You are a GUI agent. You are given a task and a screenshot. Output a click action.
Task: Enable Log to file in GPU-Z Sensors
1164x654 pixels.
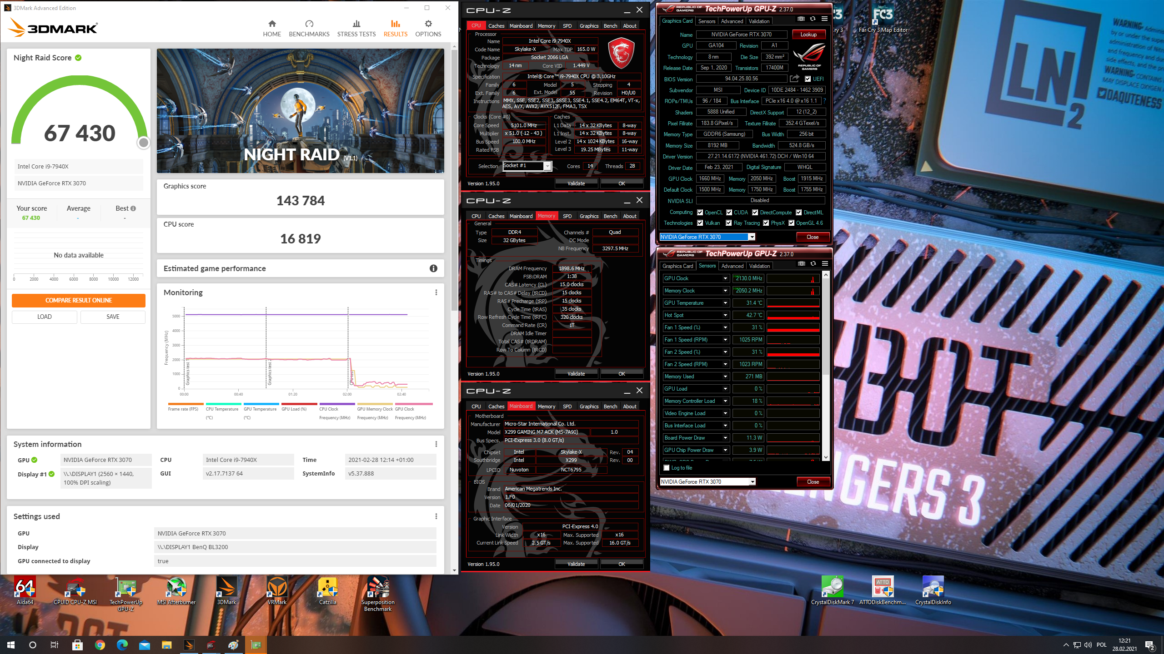(x=667, y=468)
